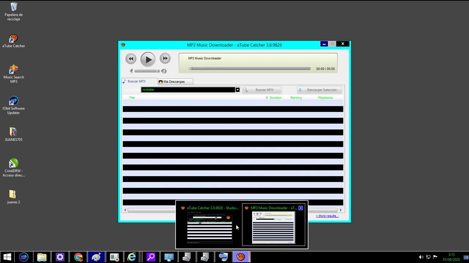Select the CorelDRW shortcut desktop icon
Viewport: 469px width, 263px height.
(14, 168)
